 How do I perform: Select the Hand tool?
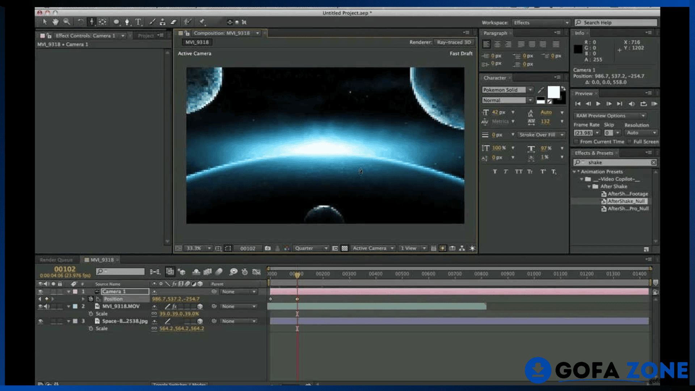click(55, 22)
